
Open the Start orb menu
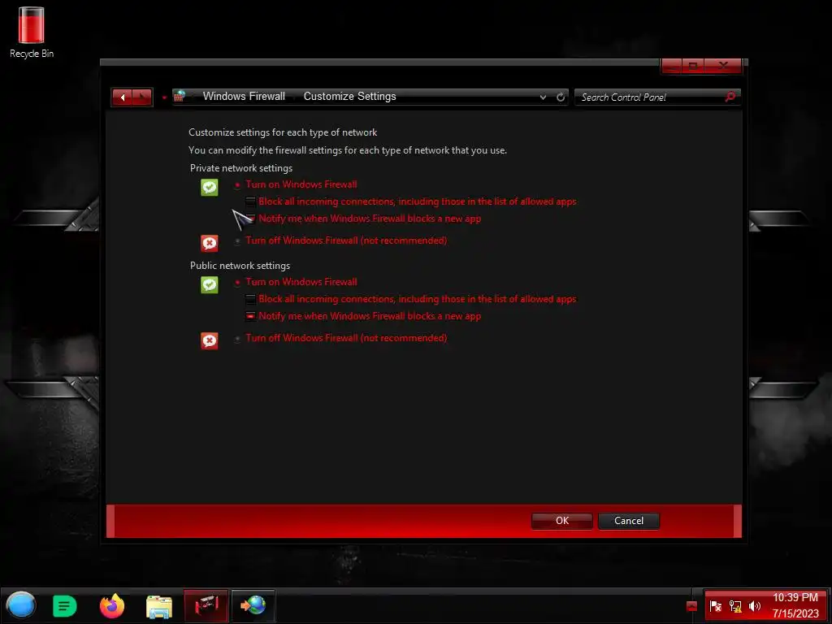click(21, 605)
